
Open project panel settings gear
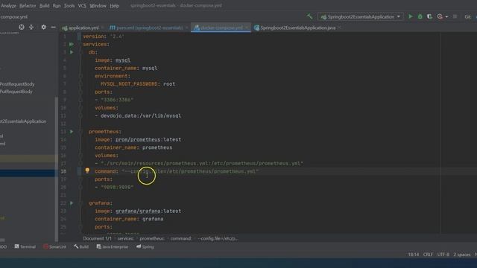click(x=43, y=27)
